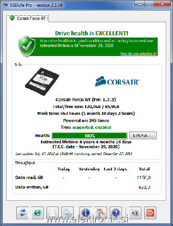This screenshot has width=173, height=226.
Task: Click the Data written total value 633,0
Action: tap(145, 187)
